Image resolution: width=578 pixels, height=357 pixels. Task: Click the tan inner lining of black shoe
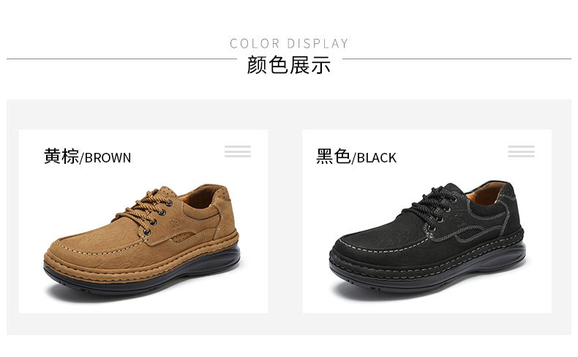coord(487,195)
